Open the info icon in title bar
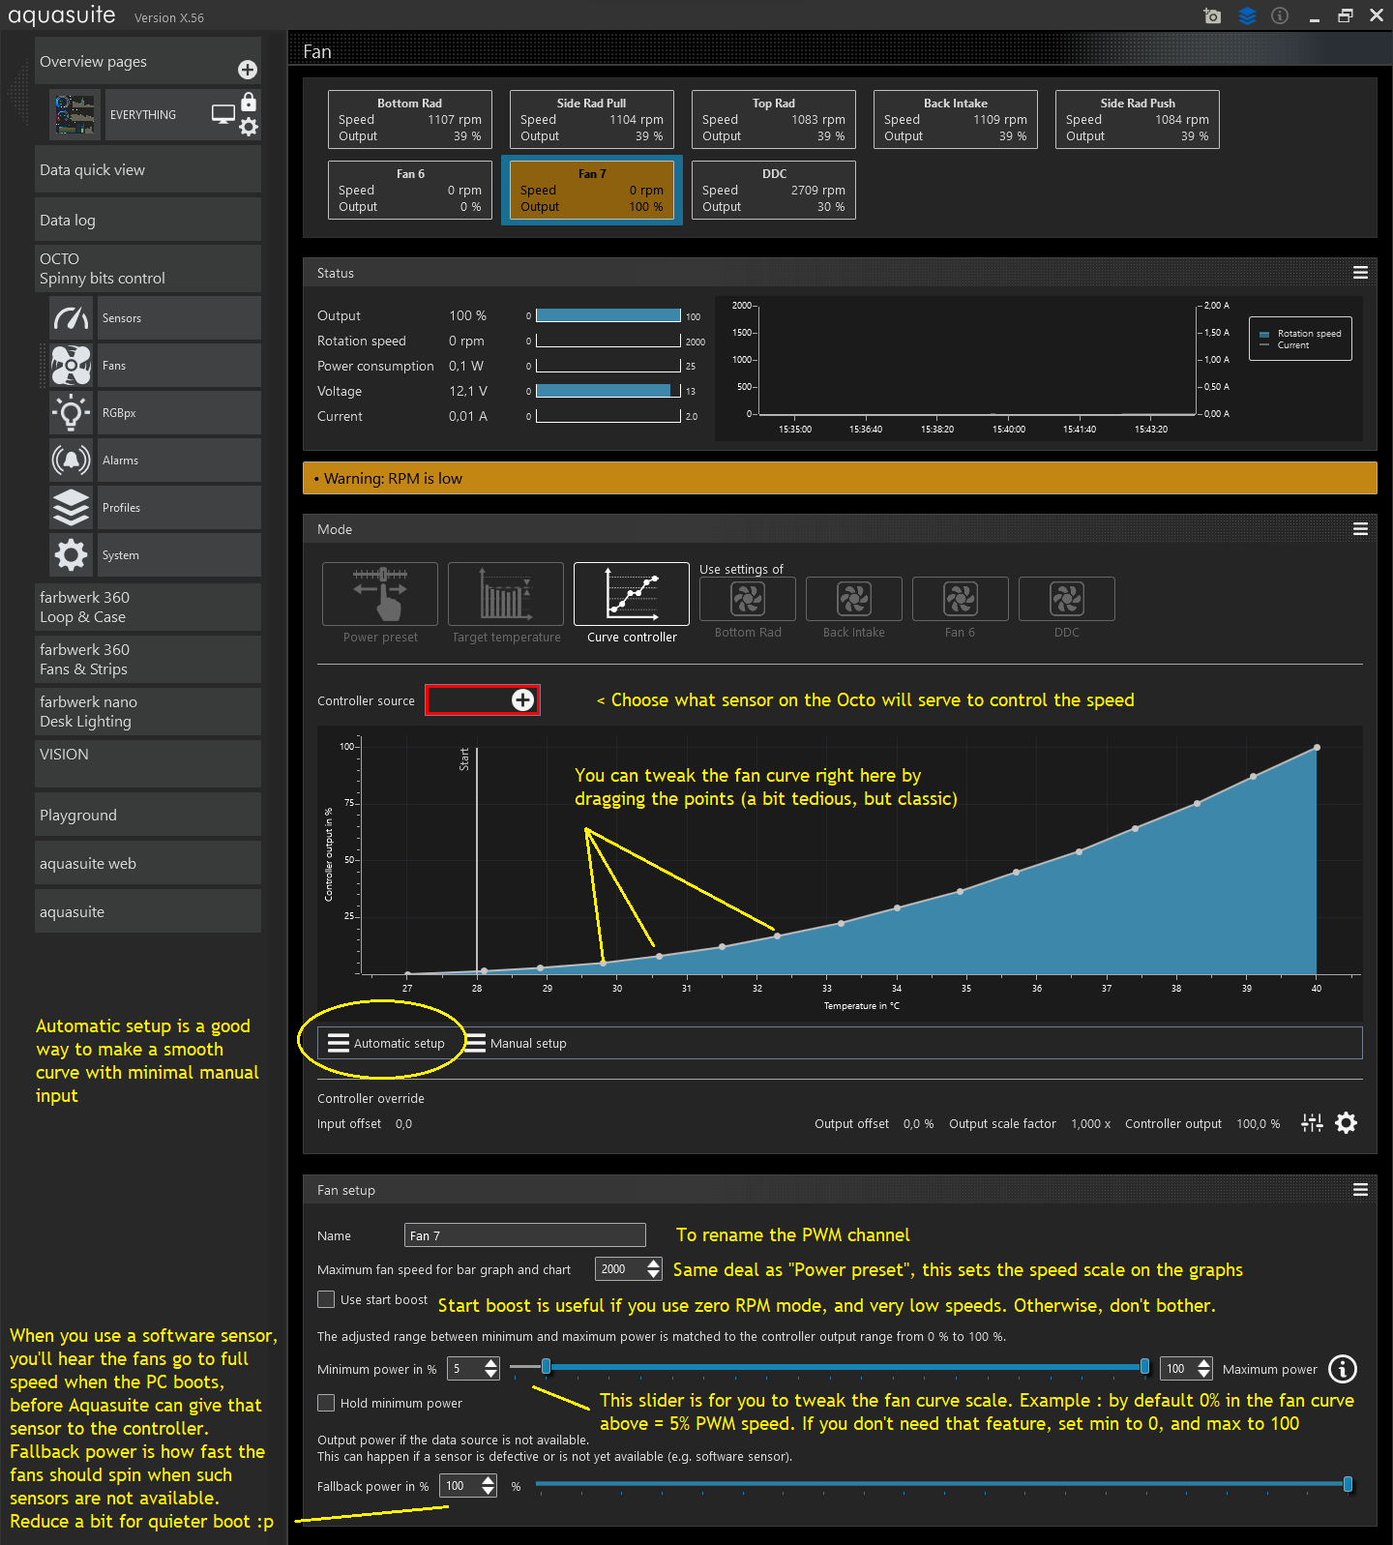Screen dimensions: 1393x1545 [x=1280, y=15]
